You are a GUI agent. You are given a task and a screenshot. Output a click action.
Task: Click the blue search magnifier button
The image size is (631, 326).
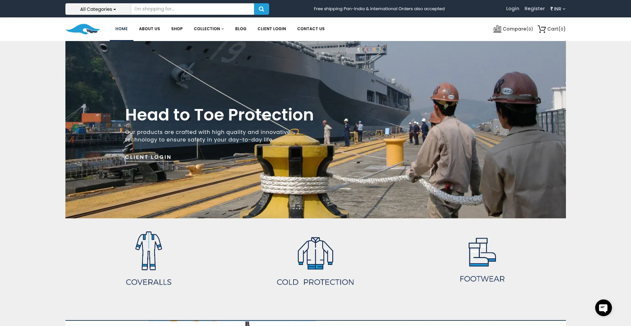261,9
